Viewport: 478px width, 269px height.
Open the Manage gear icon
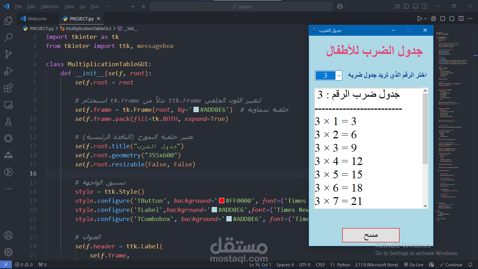coord(8,252)
